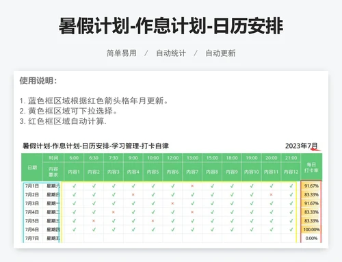The image size is (342, 262).
Task: Click instruction line about 红色框区域自动计算
Action: pos(63,121)
